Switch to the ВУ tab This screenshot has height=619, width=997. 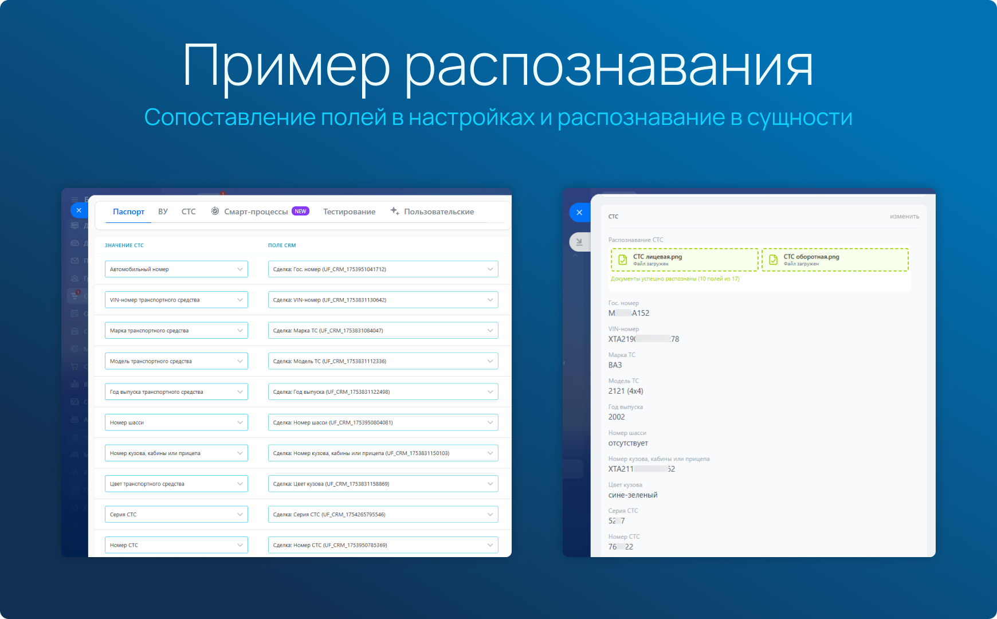point(163,211)
